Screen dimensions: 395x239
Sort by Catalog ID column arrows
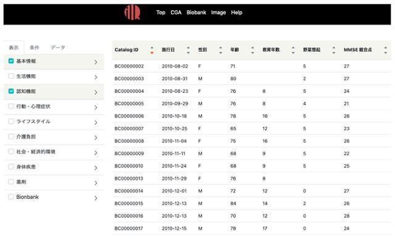(x=152, y=50)
